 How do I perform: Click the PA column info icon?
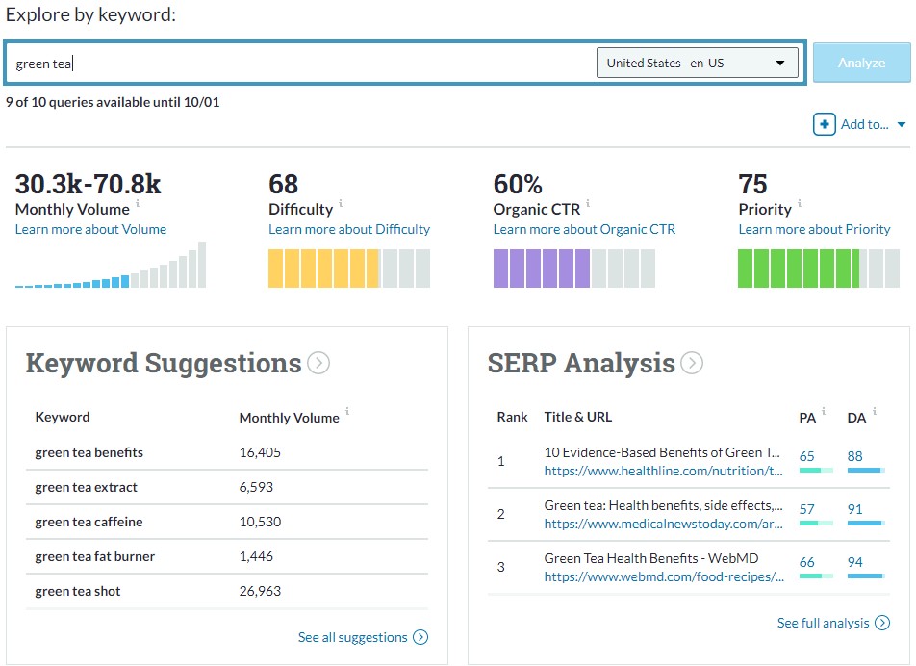[823, 411]
